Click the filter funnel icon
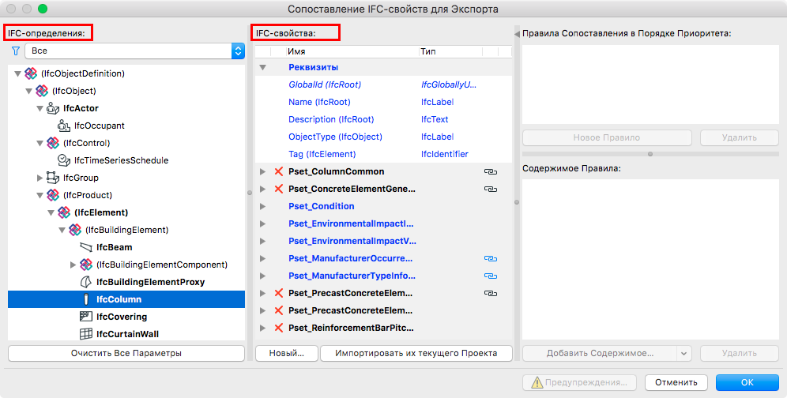The height and width of the screenshot is (398, 787). click(15, 51)
